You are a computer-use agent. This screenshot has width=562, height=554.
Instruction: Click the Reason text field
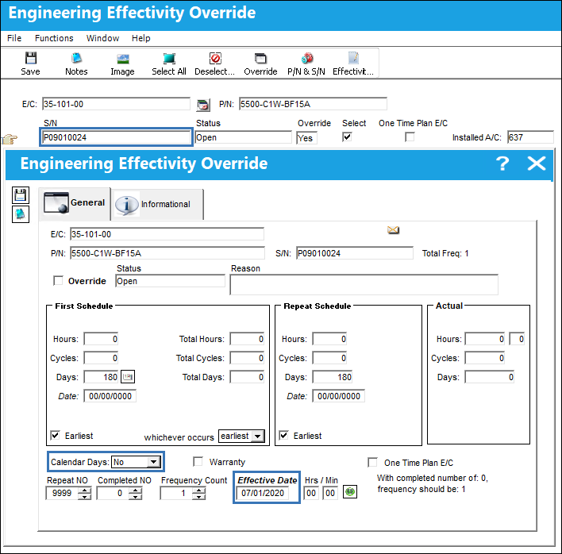(364, 285)
